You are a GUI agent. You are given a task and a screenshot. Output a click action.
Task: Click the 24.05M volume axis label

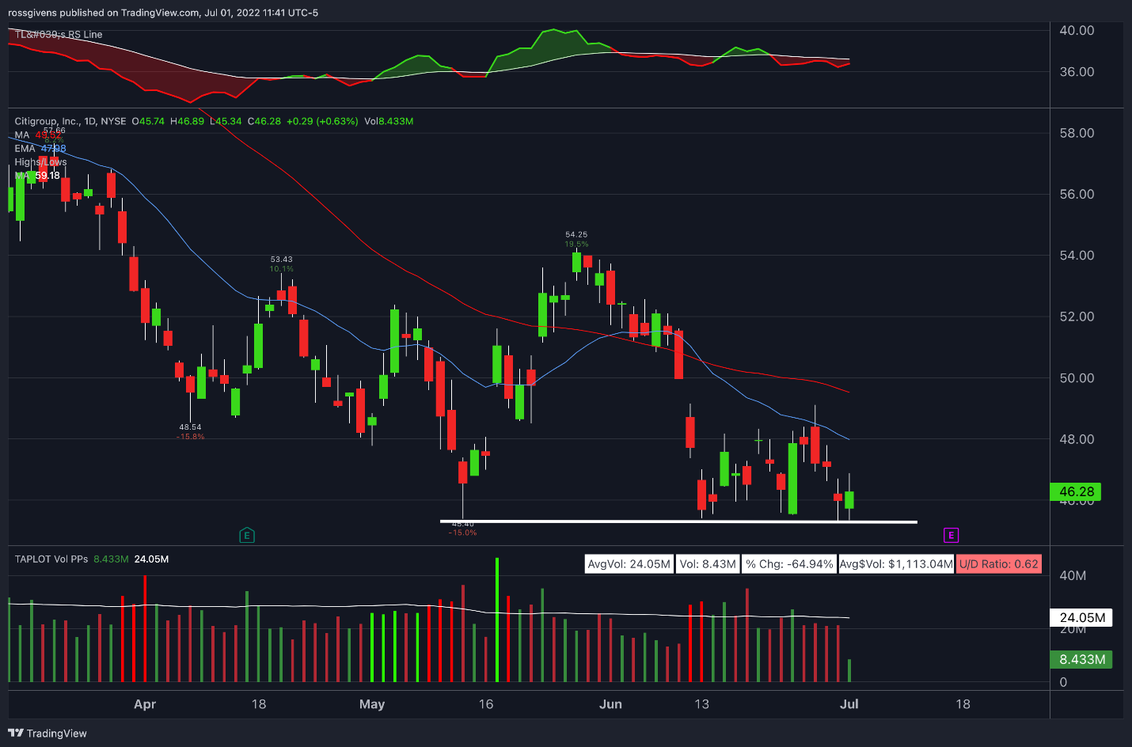(1081, 617)
